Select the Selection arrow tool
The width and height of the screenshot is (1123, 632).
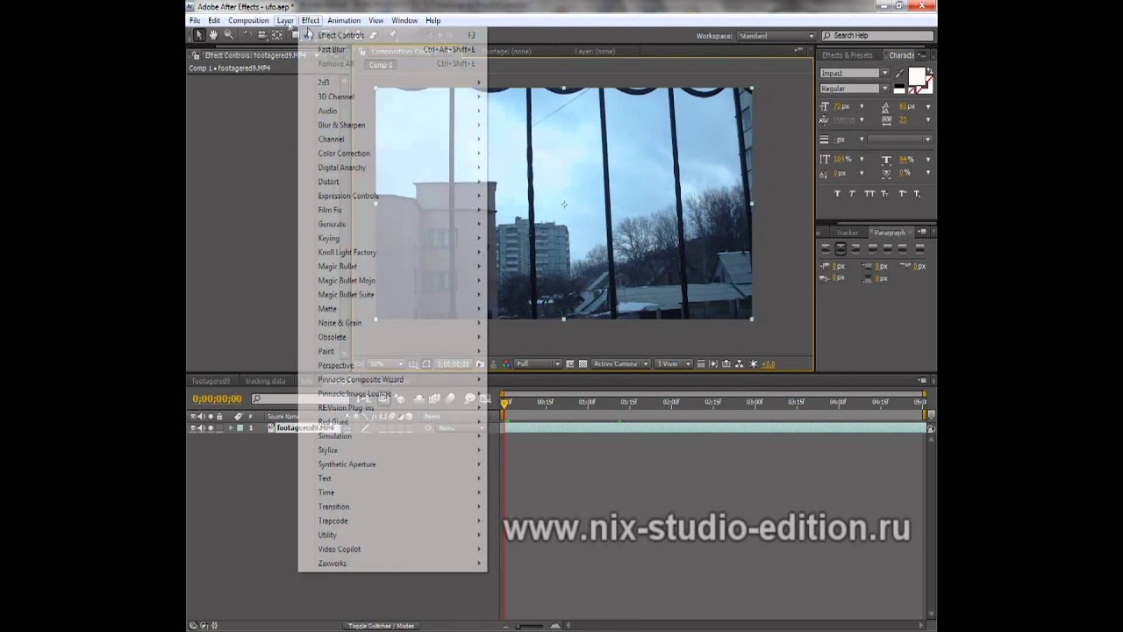[x=199, y=35]
